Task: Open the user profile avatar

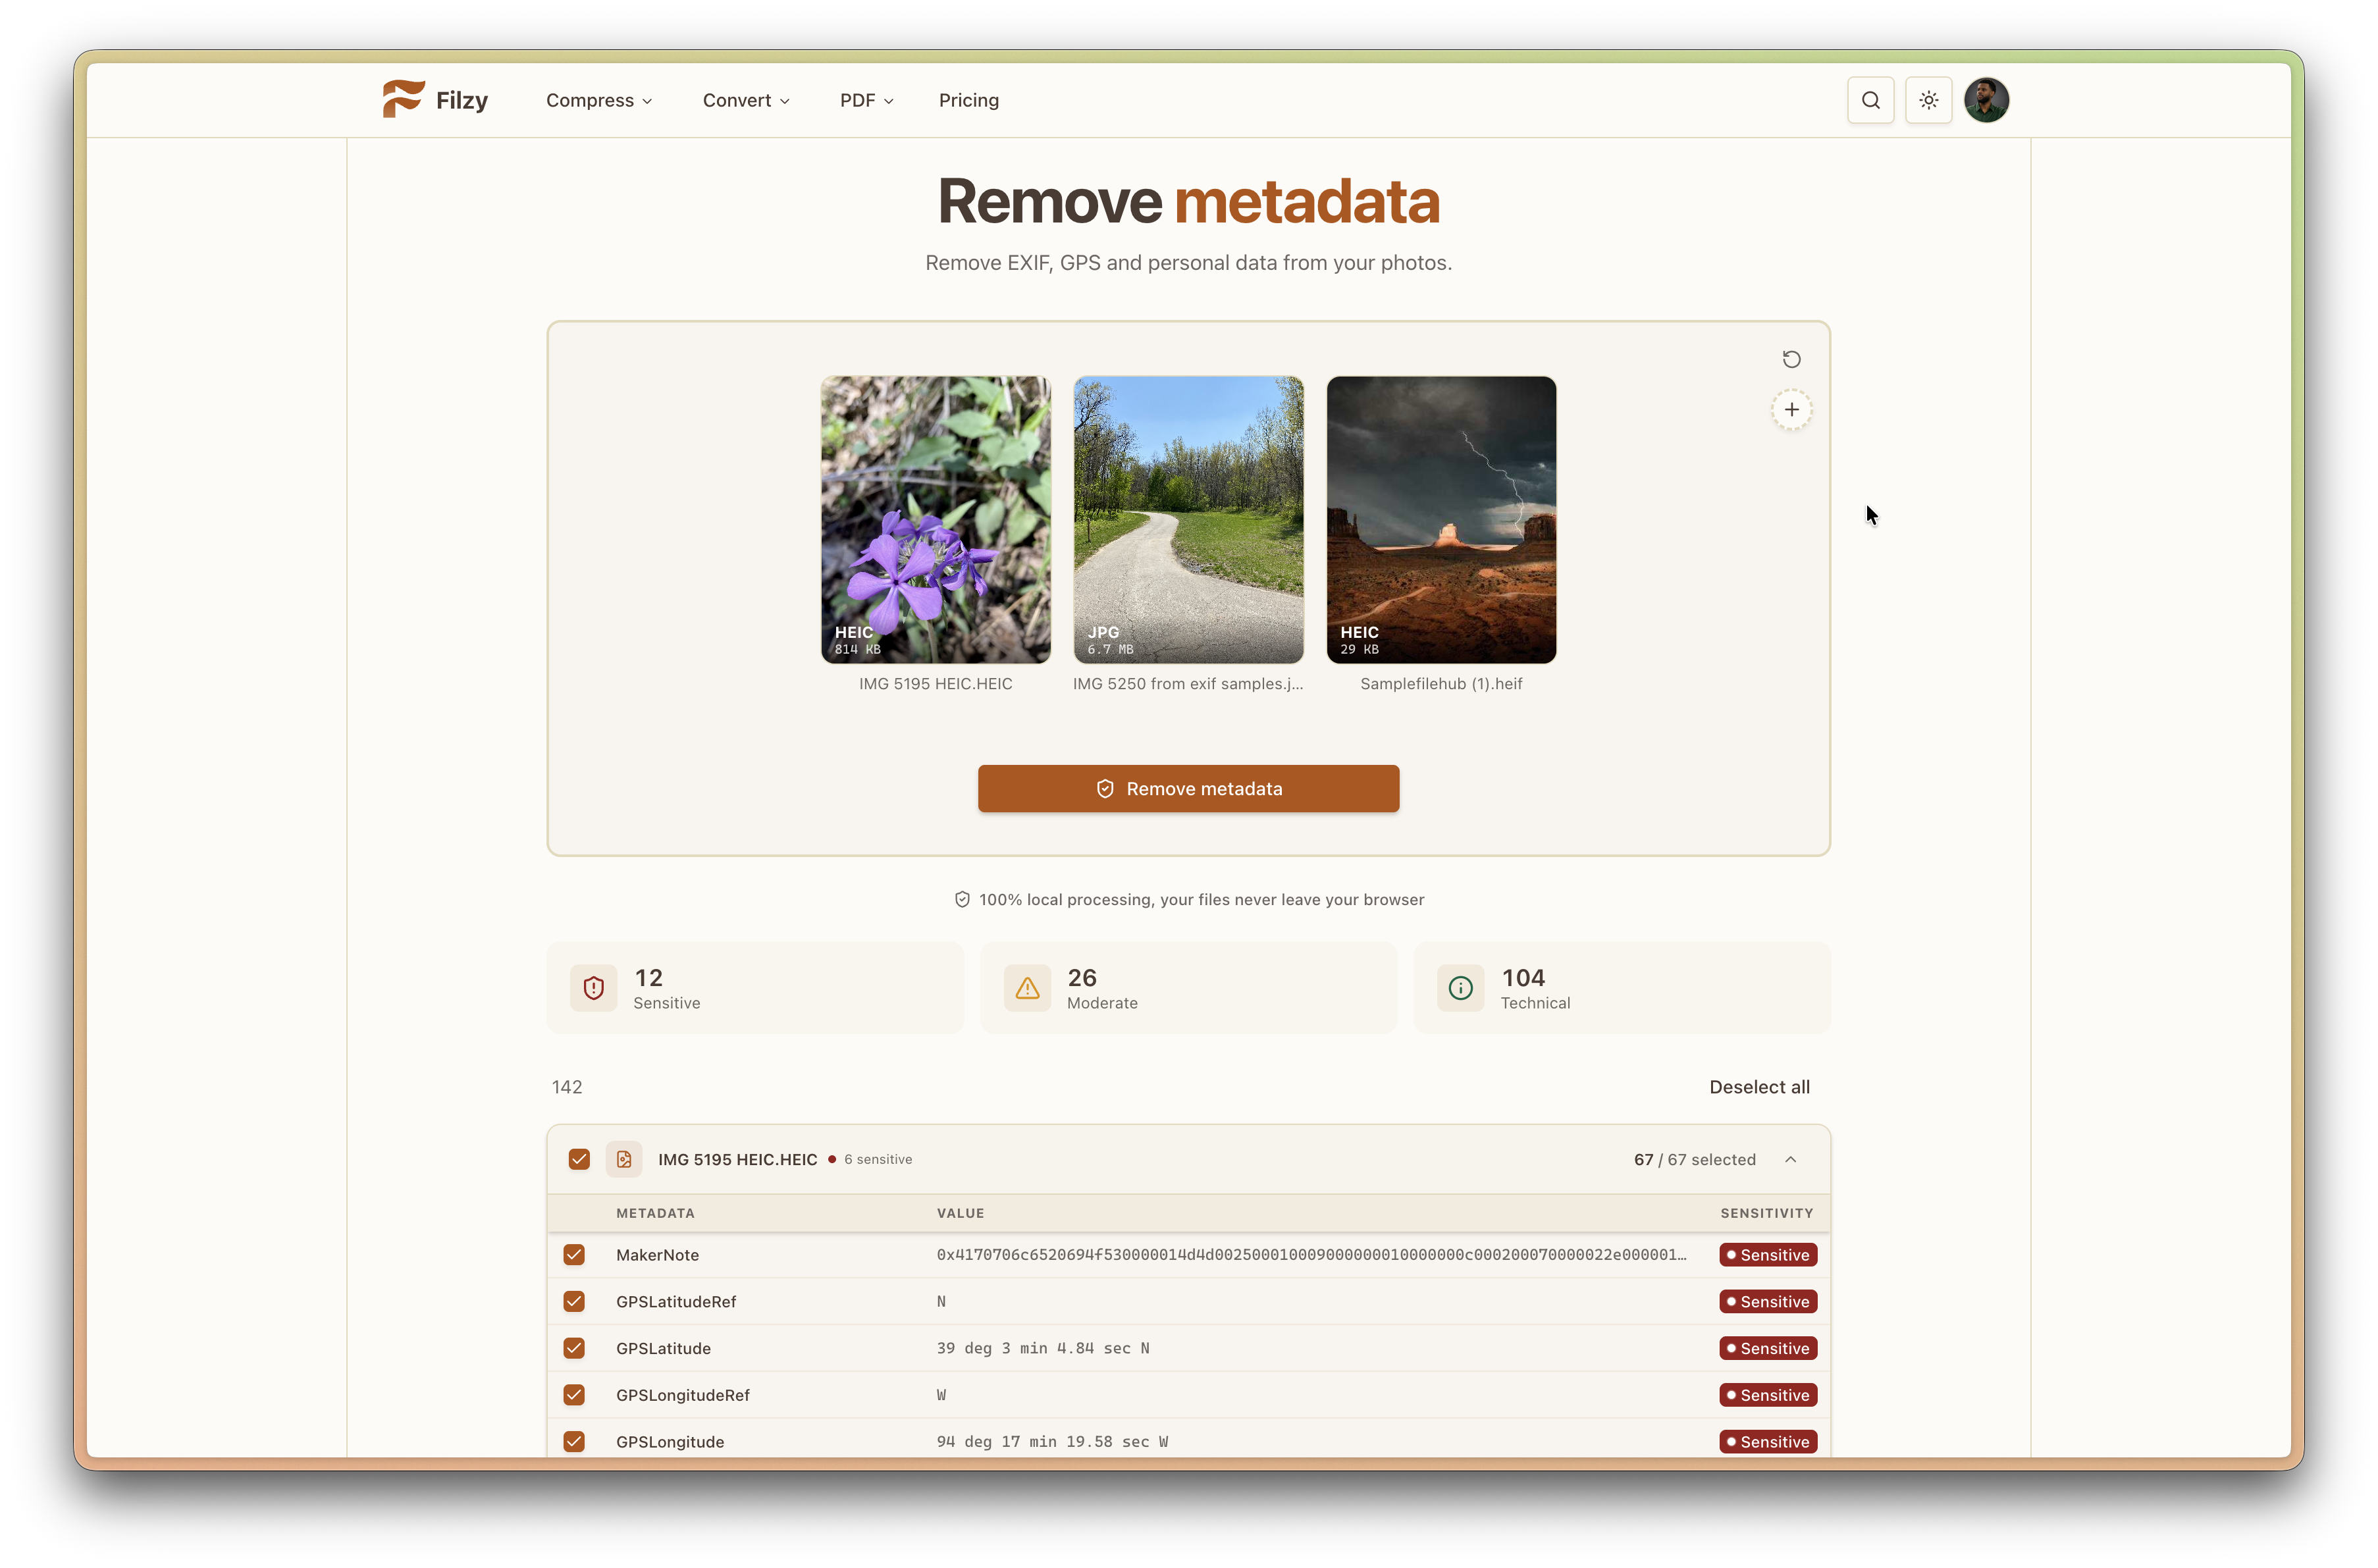Action: (x=1986, y=100)
